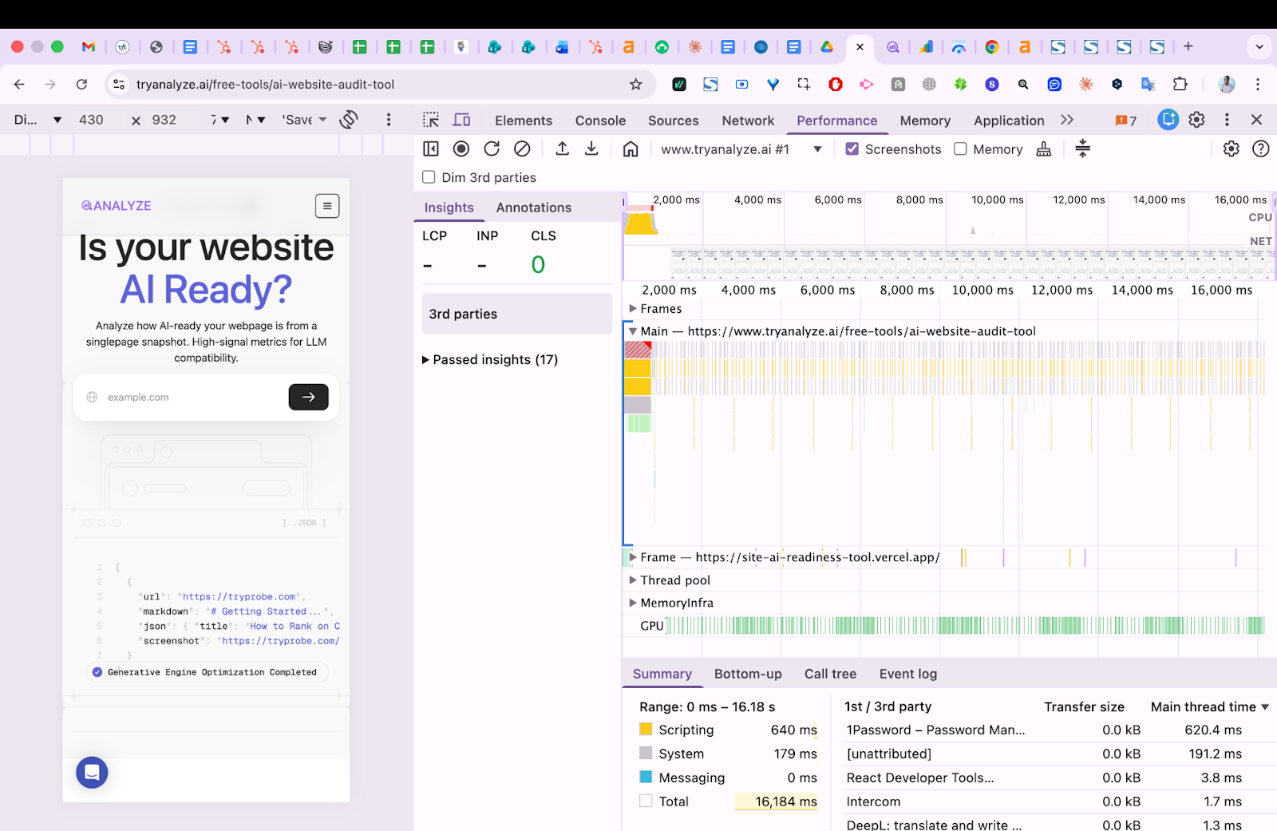Open the Memory panel tab

pyautogui.click(x=924, y=120)
